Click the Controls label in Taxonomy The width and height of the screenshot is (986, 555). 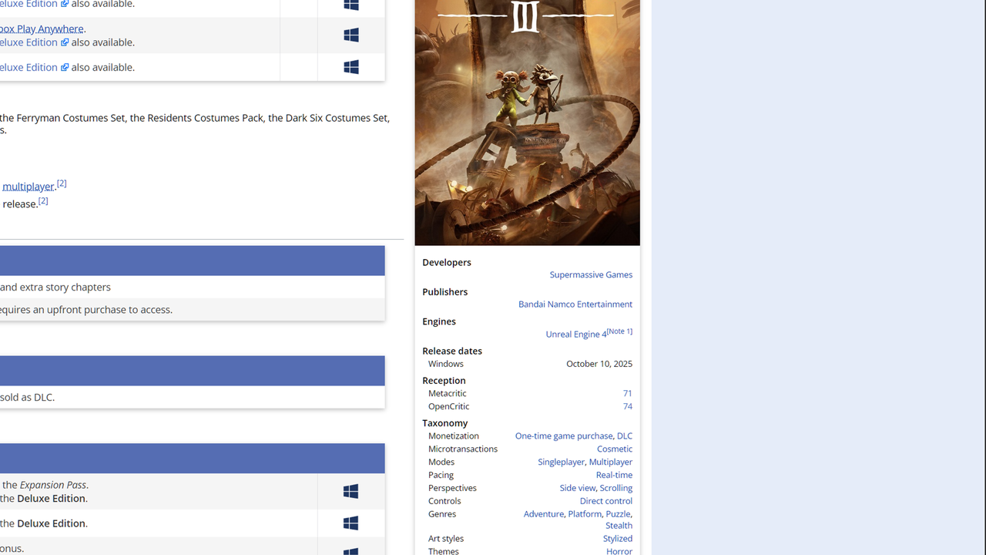coord(444,501)
